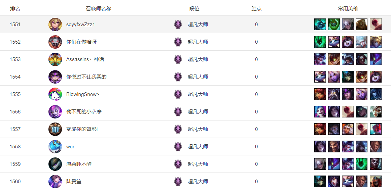Click the 胜点 column header
391x195 pixels.
[257, 9]
